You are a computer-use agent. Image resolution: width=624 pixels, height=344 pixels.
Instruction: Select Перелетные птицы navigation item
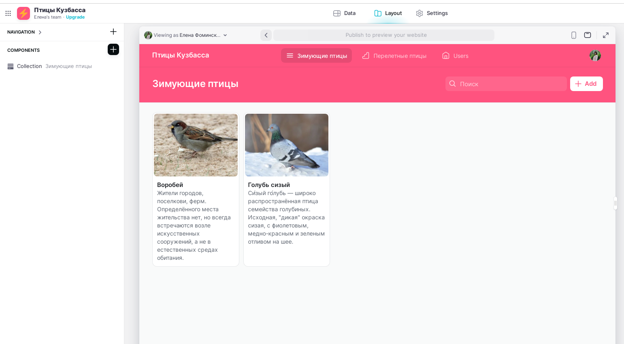click(394, 56)
